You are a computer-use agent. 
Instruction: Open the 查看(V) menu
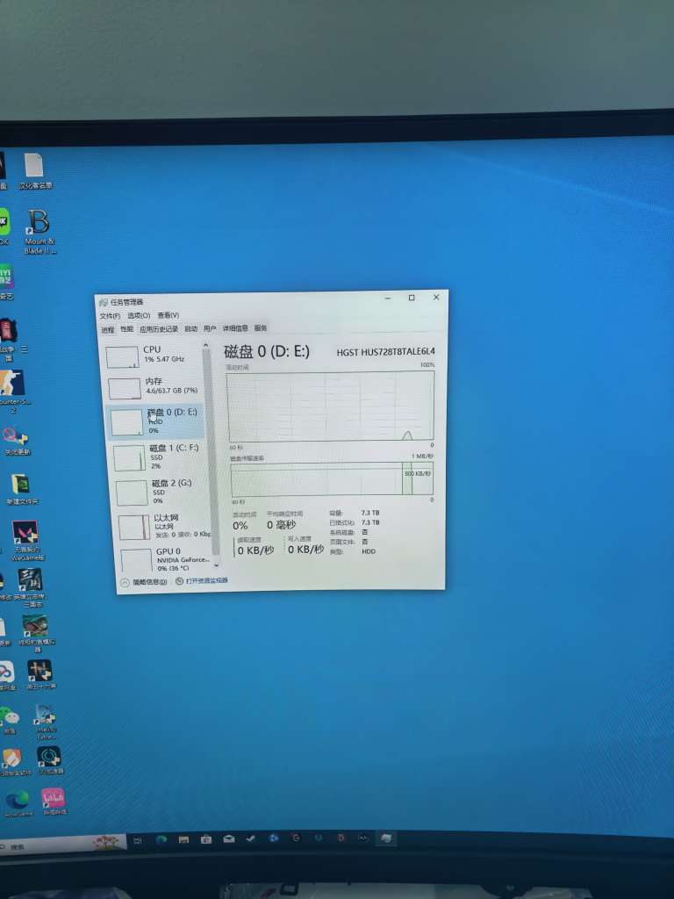pos(168,315)
